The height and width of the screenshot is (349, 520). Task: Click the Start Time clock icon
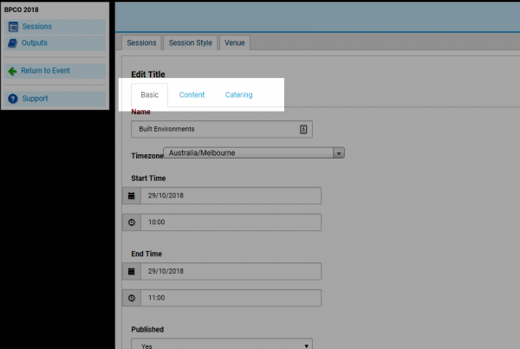click(132, 222)
